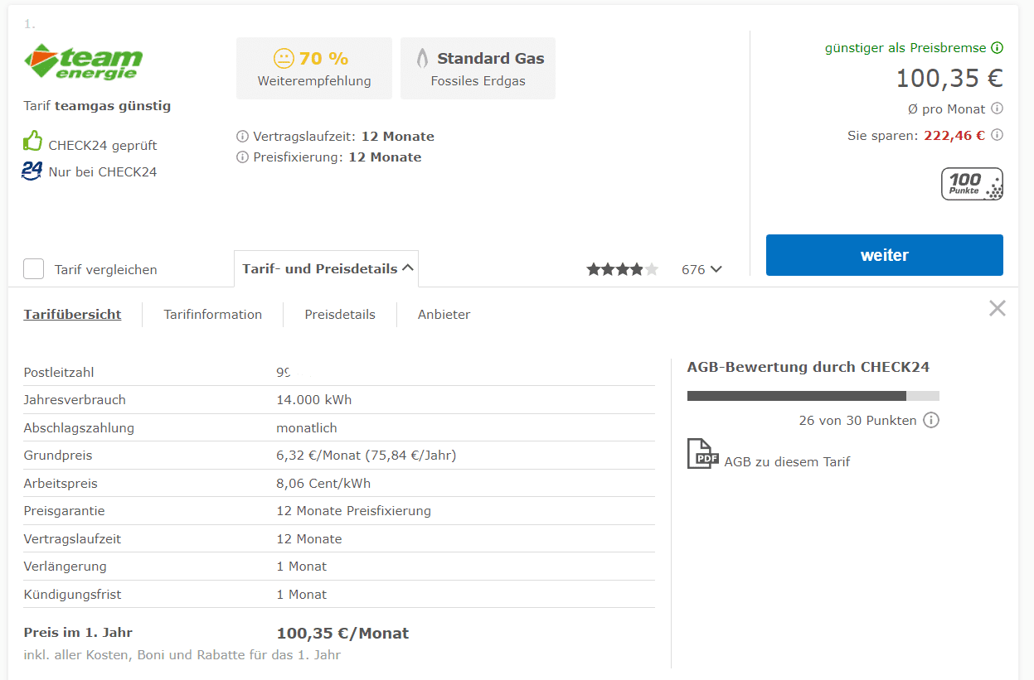Click the 100 Punkte badge icon
1034x680 pixels.
coord(972,184)
